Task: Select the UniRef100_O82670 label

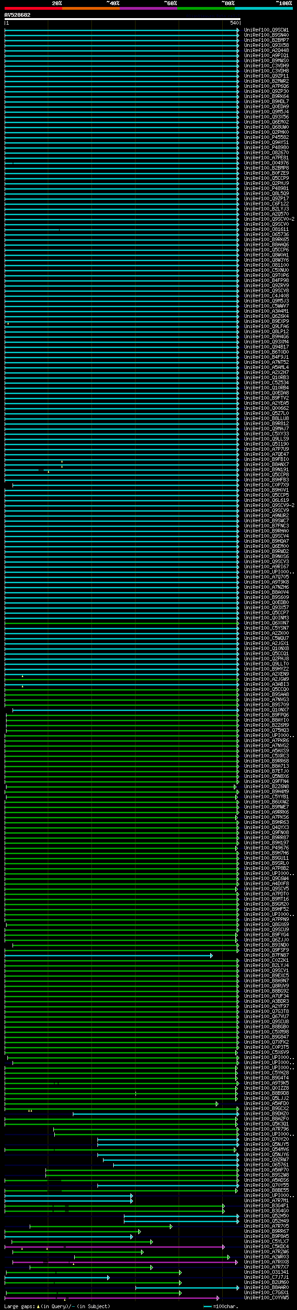Action: coord(266,152)
